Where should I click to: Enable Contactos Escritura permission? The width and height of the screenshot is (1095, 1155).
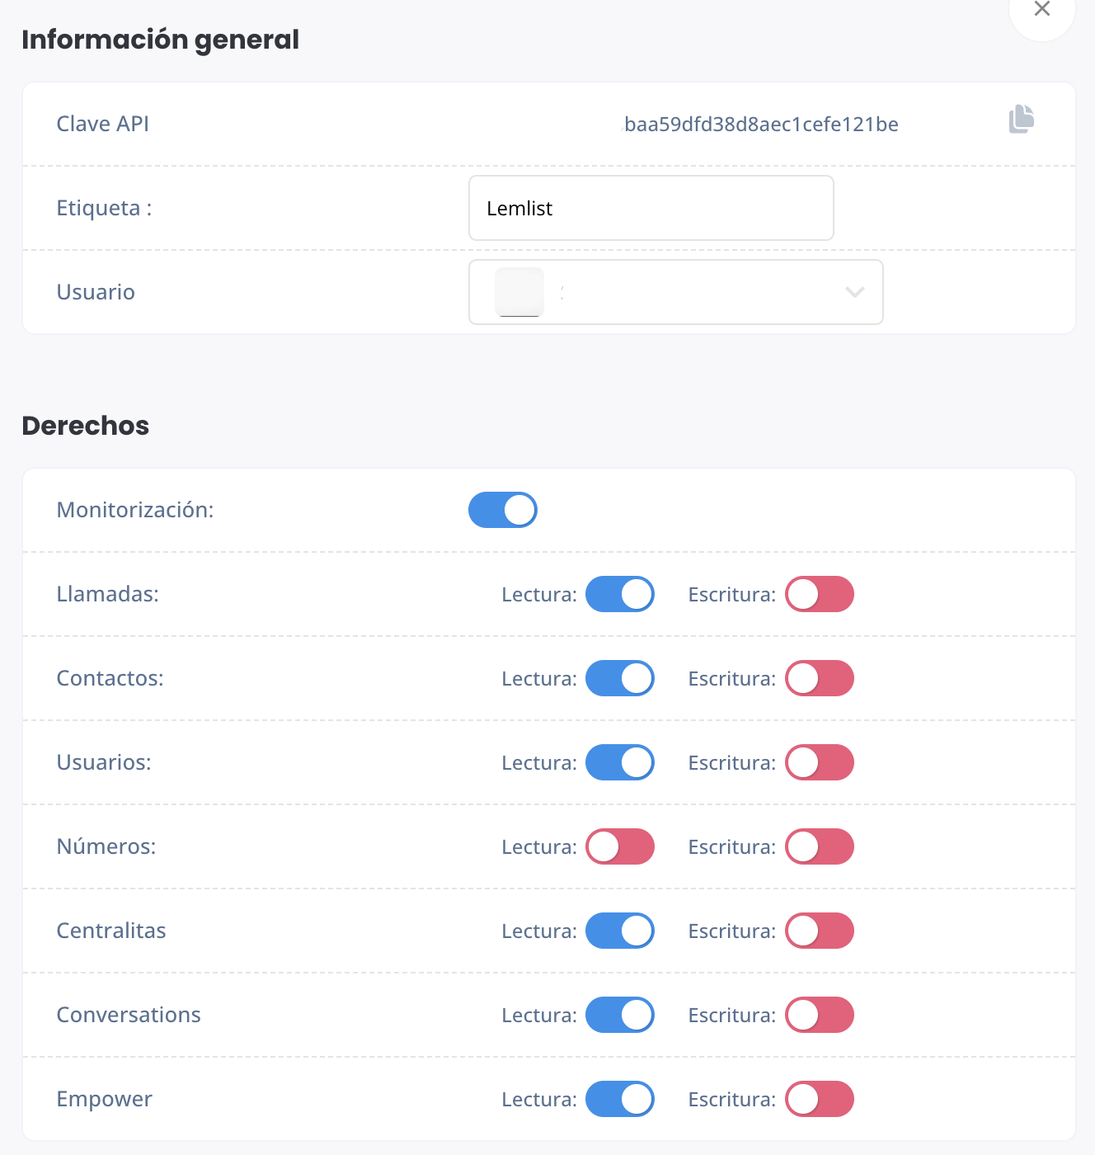(820, 678)
